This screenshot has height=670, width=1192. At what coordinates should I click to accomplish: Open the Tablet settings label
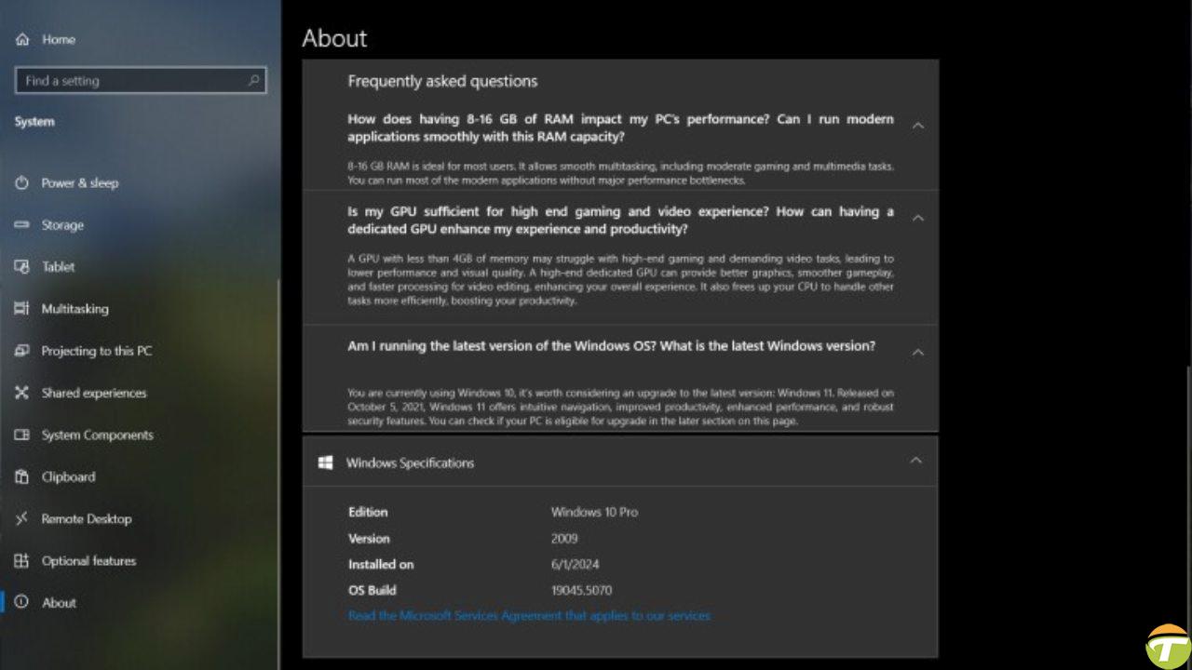[x=58, y=267]
